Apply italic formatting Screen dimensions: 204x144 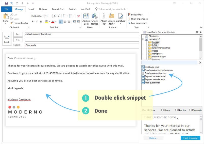(37, 22)
